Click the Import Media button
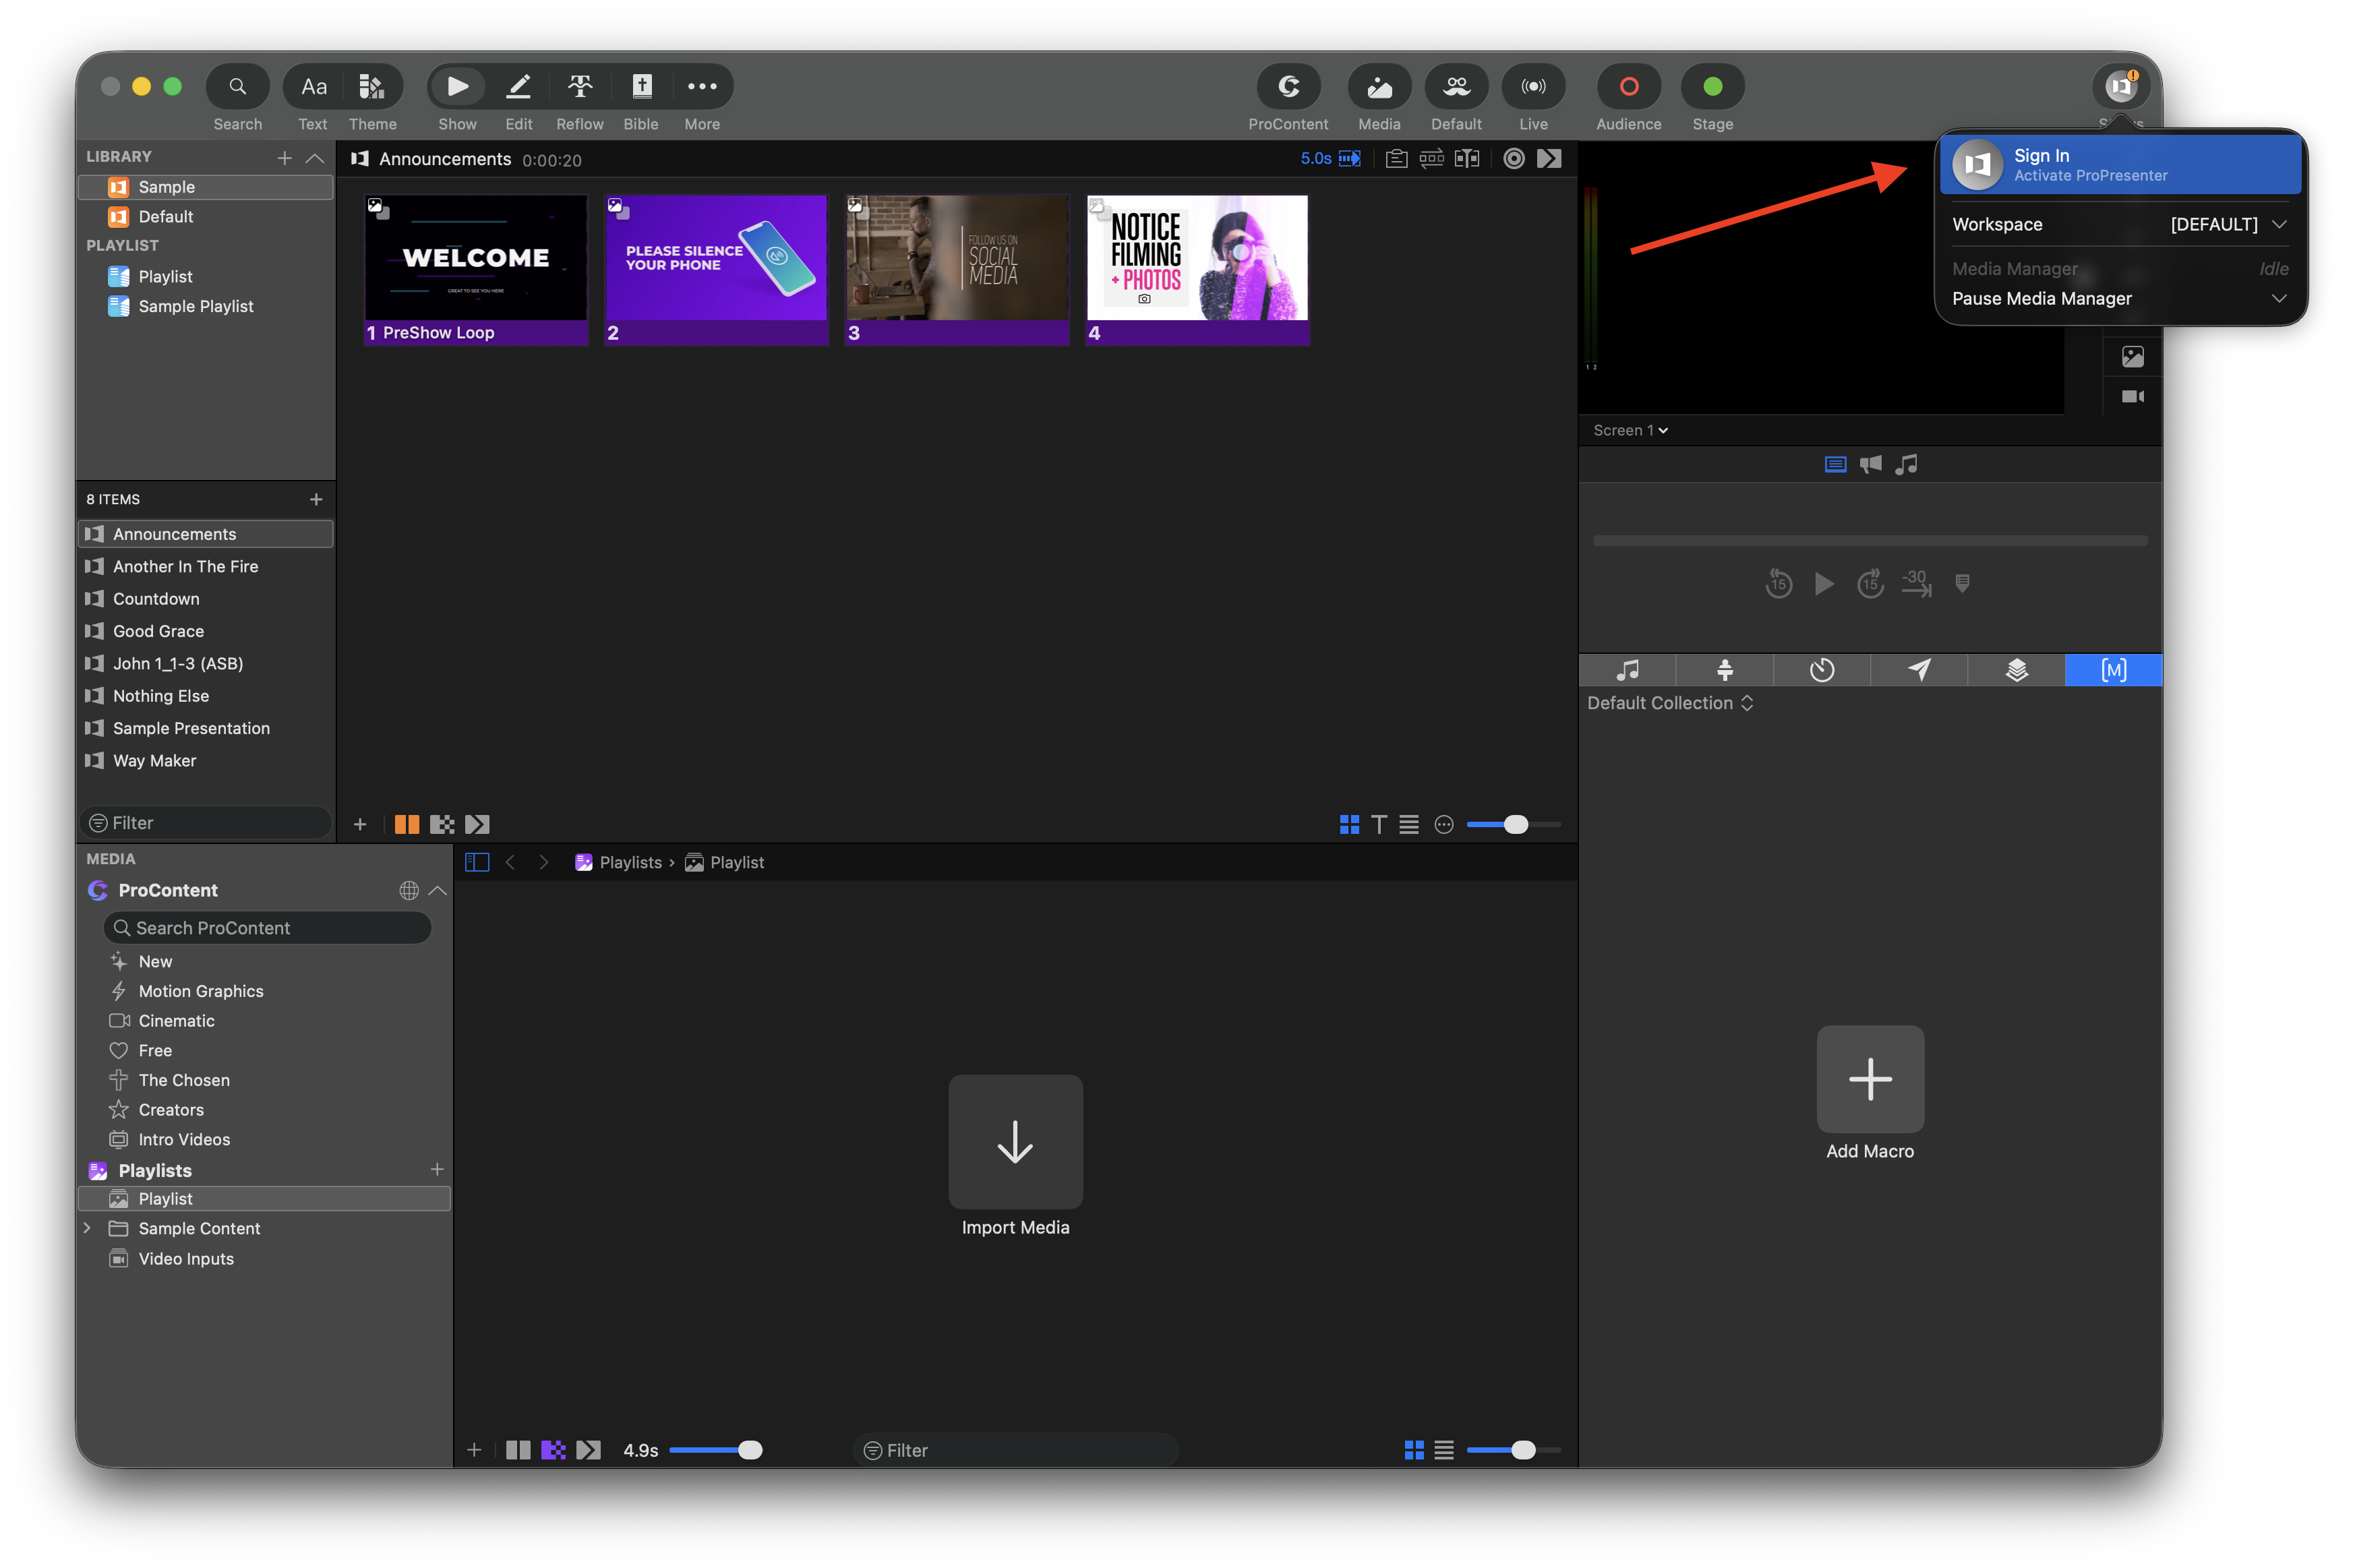The height and width of the screenshot is (1568, 2357). click(1015, 1142)
